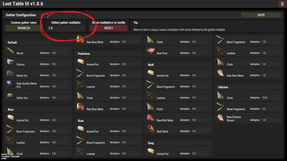Viewport: 287px width, 161px height.
Task: Click the High Quality Metal Ore icon
Action: click(11, 84)
